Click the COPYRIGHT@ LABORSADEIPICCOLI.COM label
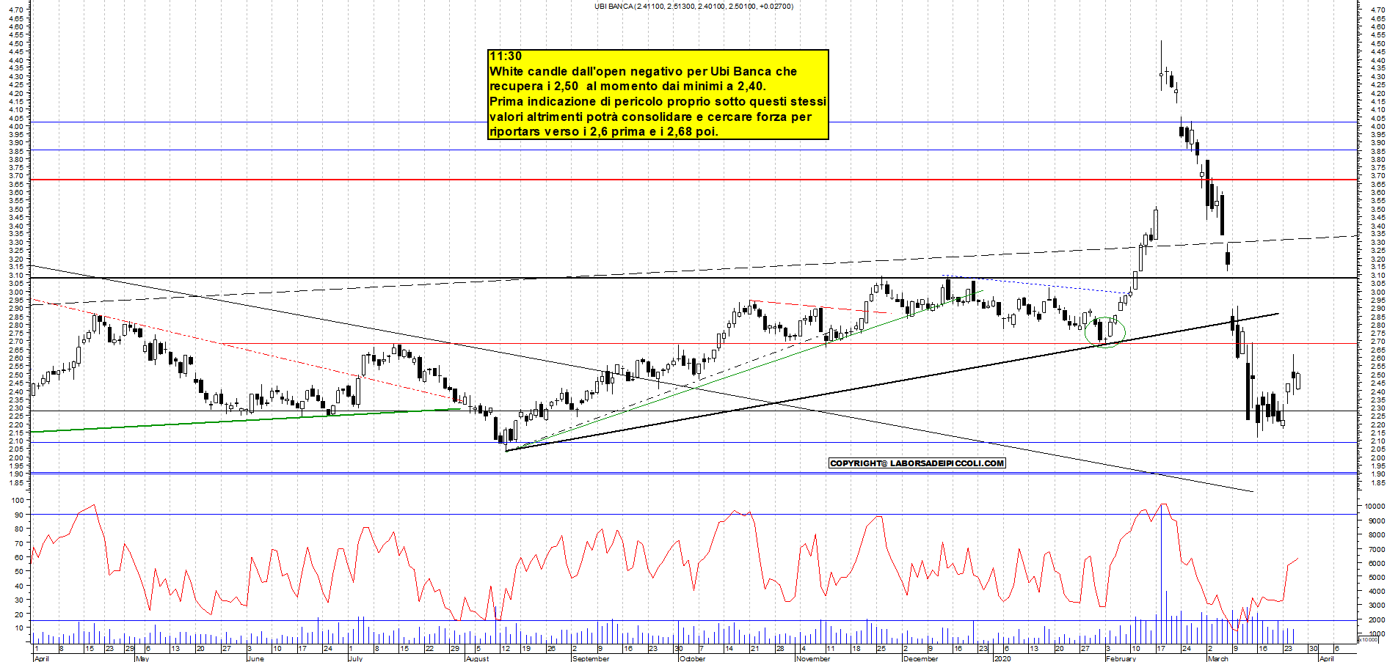1387x662 pixels. (x=917, y=463)
